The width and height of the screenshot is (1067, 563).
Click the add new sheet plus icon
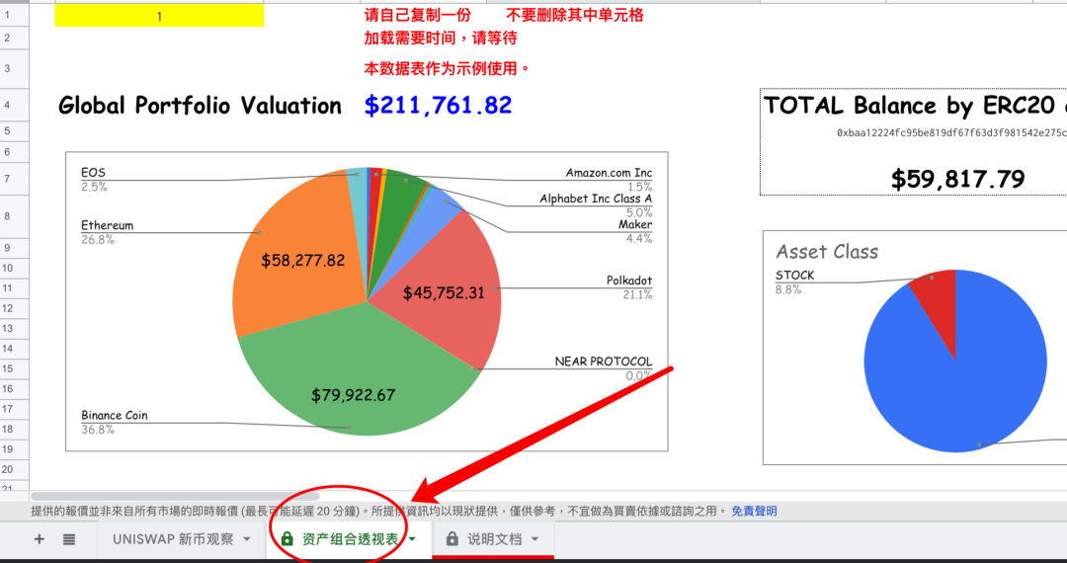[40, 539]
